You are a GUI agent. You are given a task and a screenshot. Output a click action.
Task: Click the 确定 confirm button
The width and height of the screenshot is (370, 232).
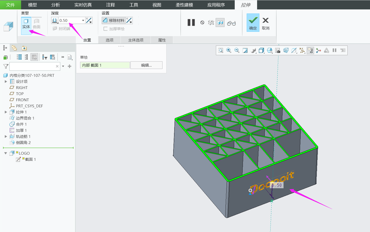253,23
